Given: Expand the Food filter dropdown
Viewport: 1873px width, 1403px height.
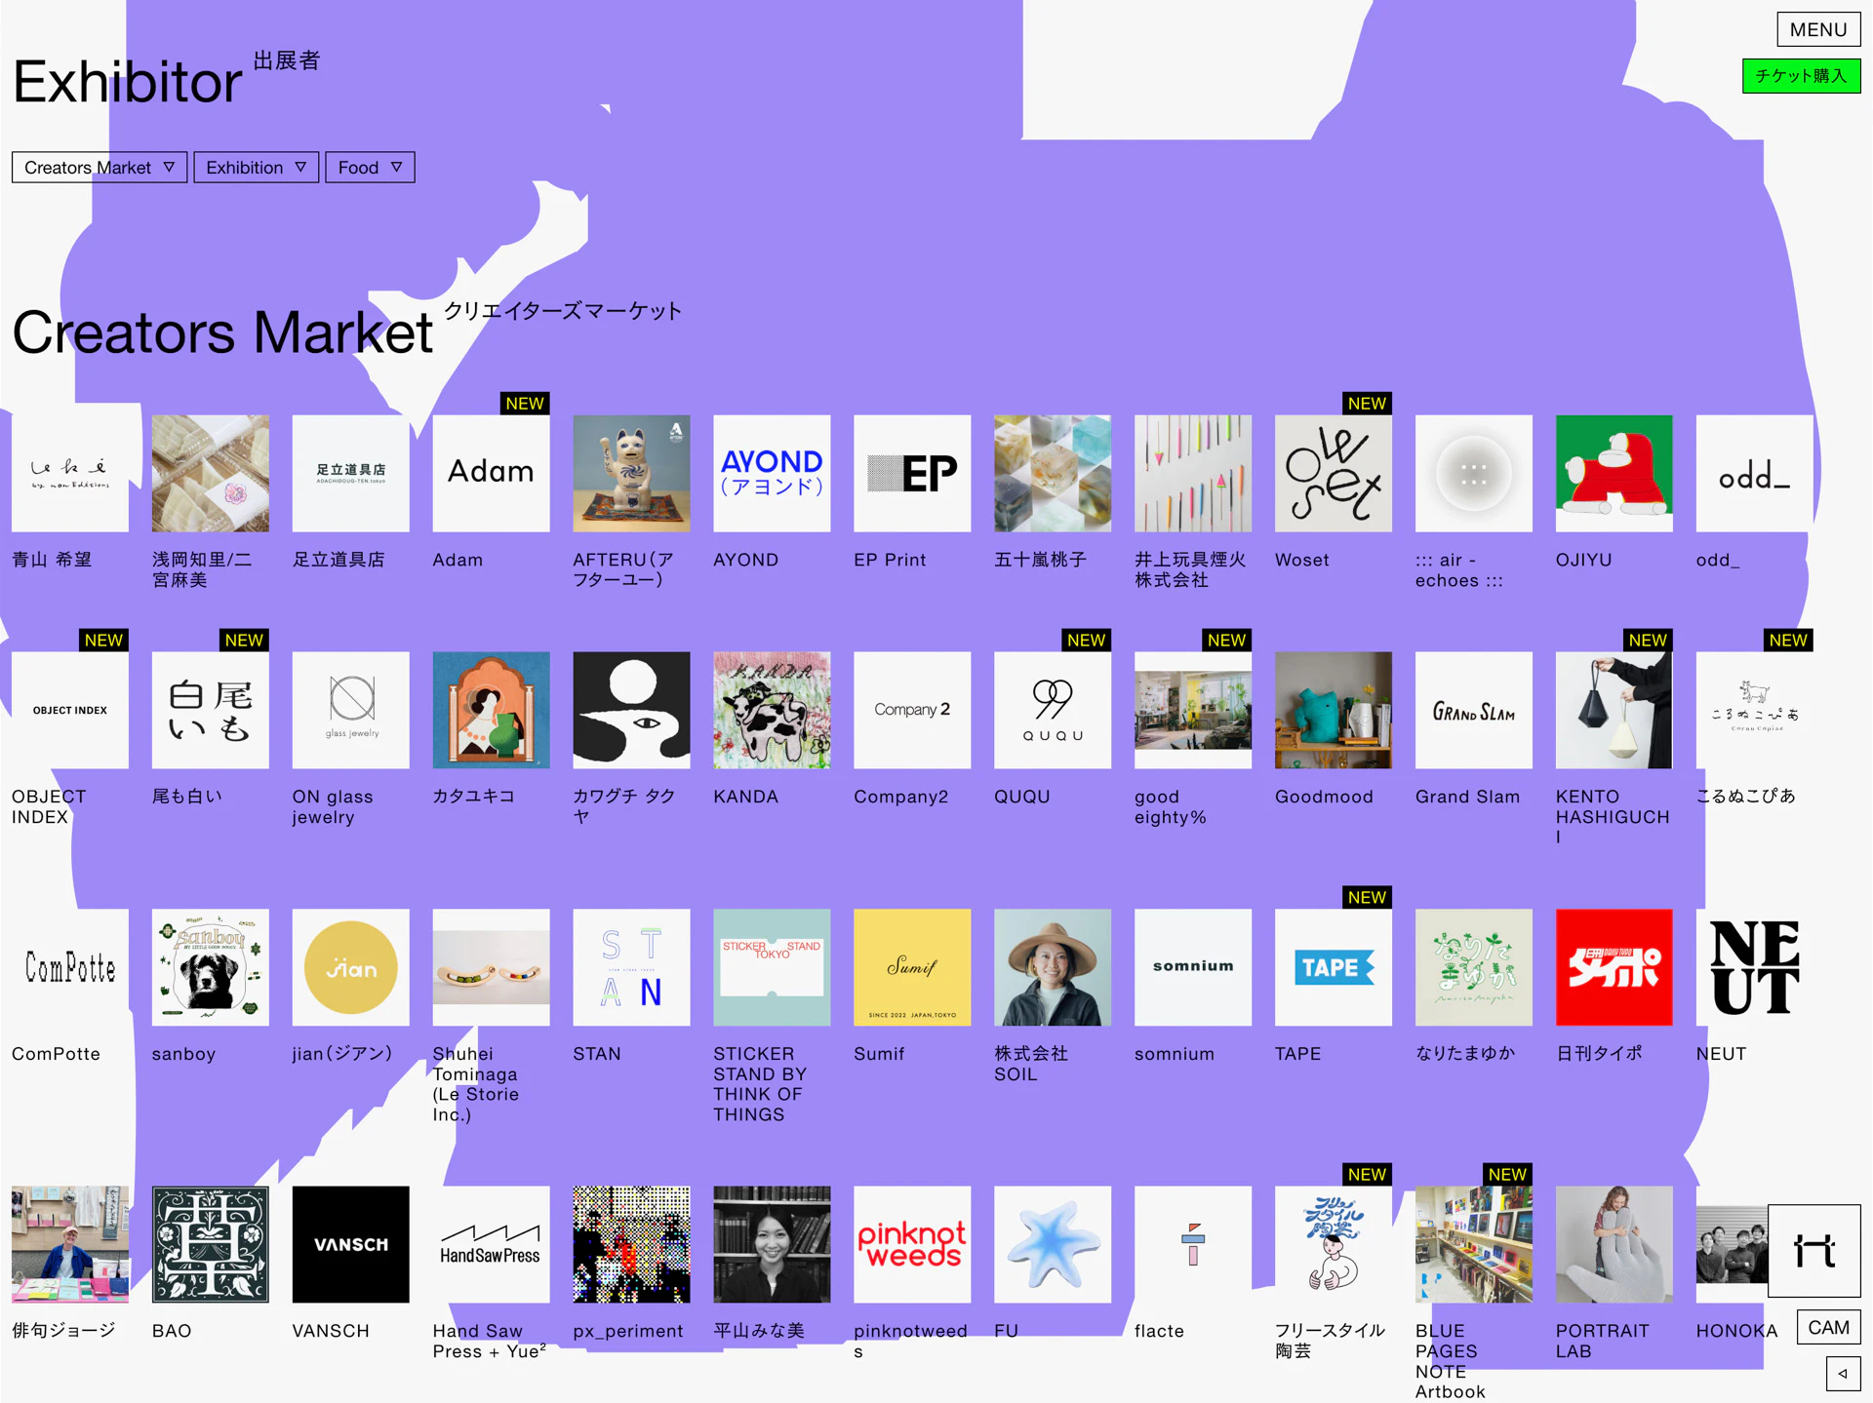Looking at the screenshot, I should click(370, 167).
